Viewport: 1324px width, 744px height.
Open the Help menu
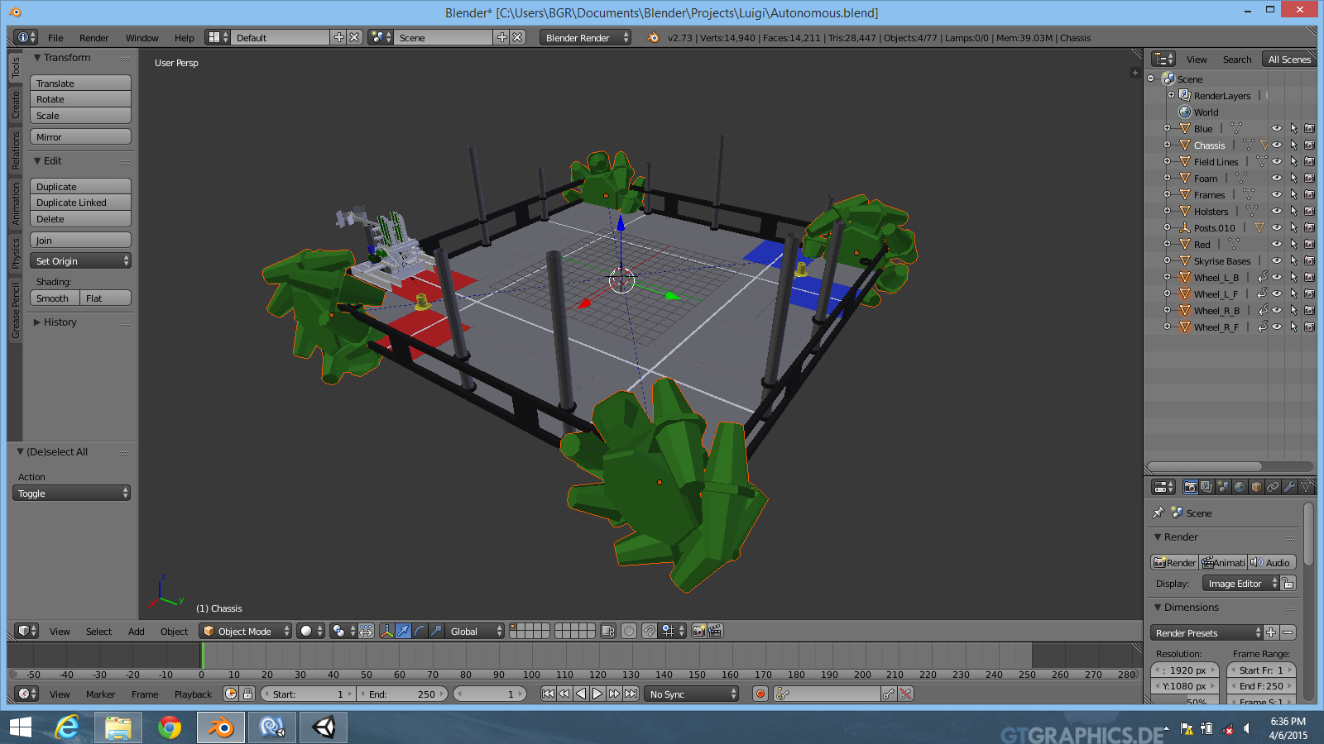184,37
